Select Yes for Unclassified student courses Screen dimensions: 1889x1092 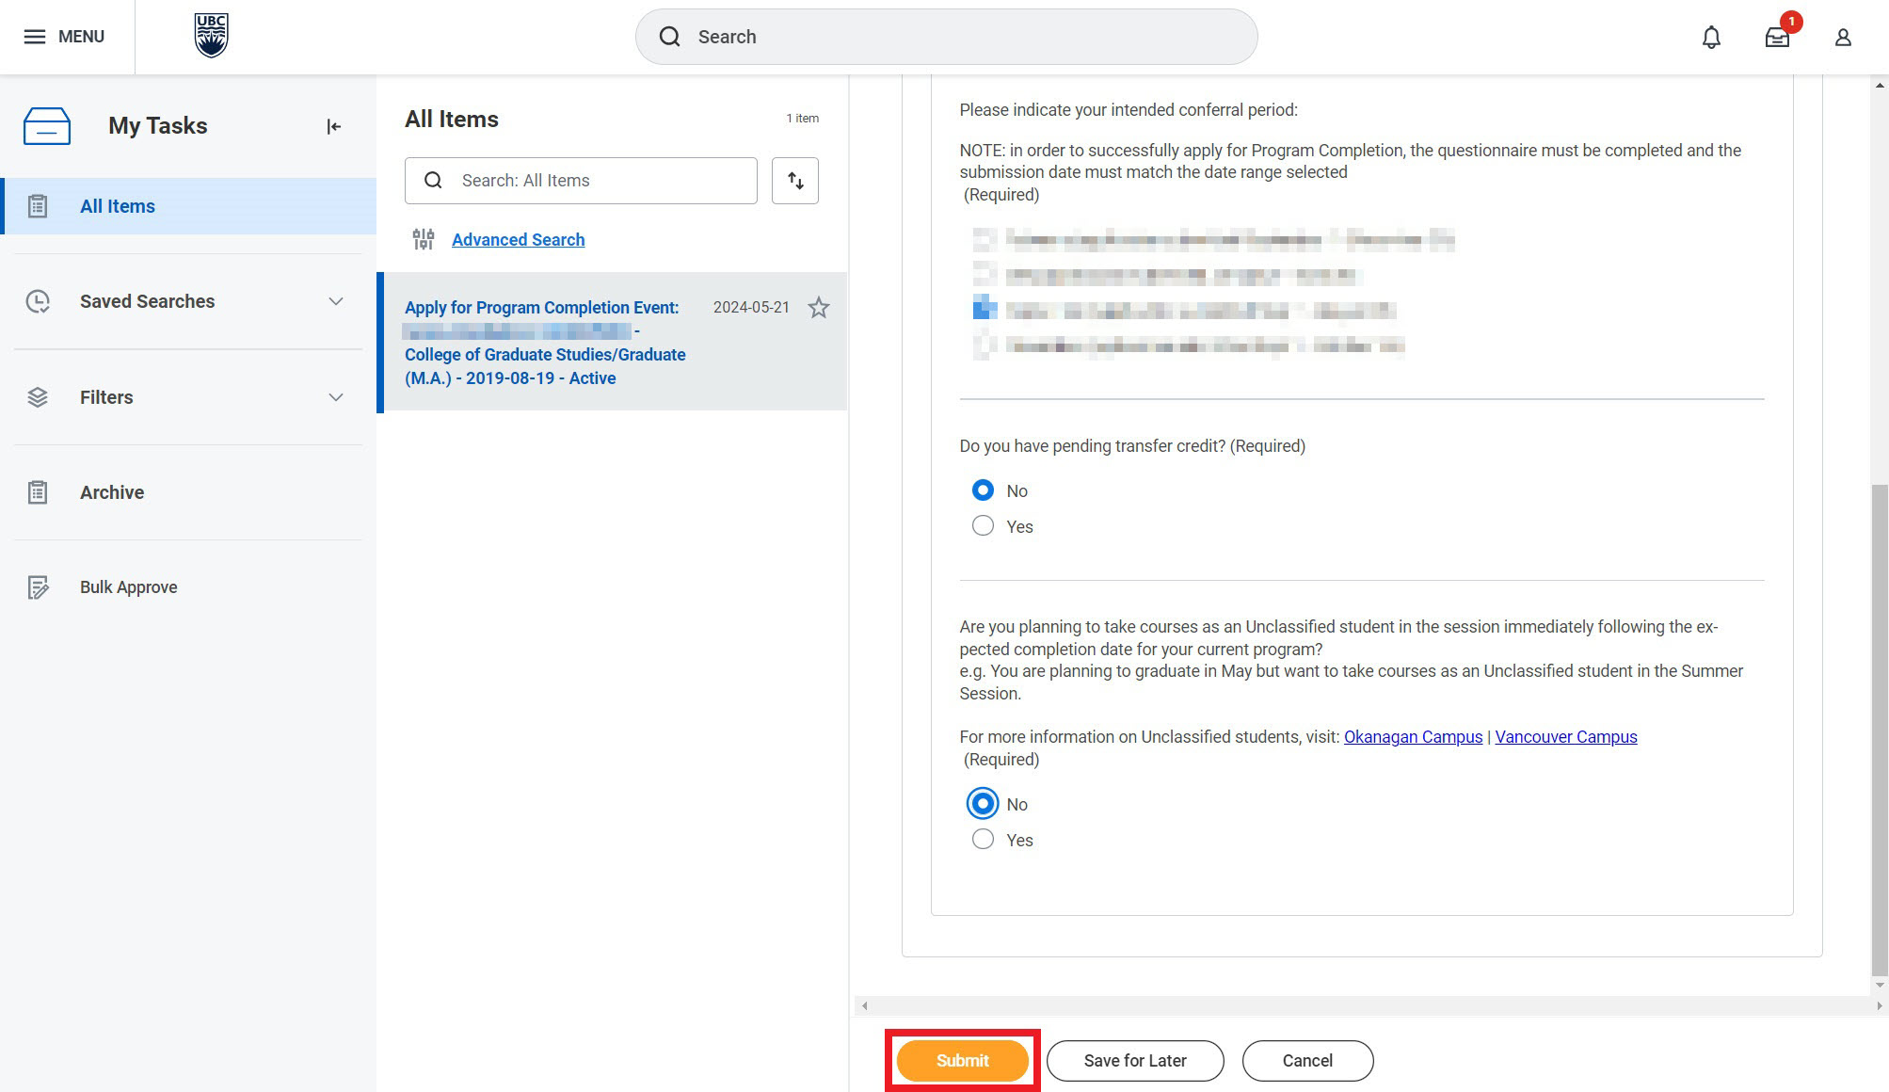point(983,840)
